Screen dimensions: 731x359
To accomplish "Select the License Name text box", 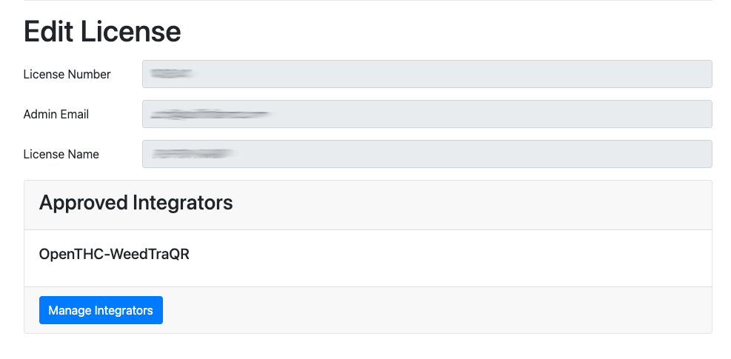I will pos(427,154).
